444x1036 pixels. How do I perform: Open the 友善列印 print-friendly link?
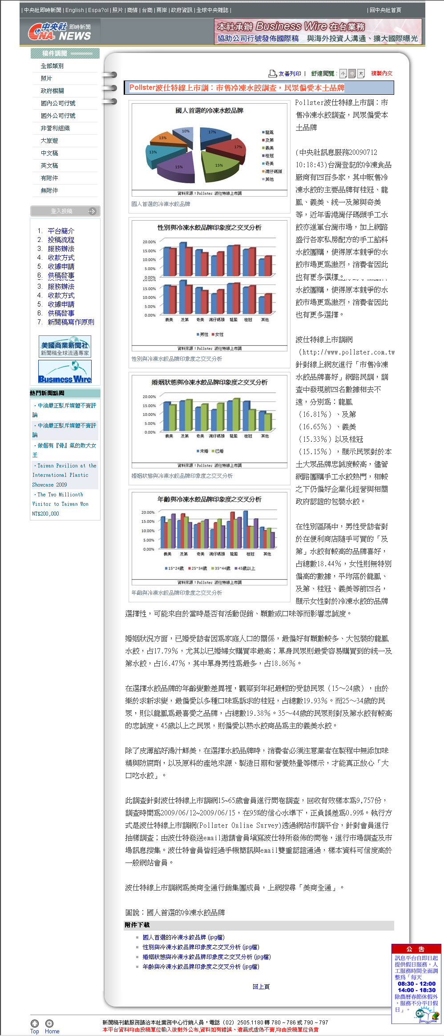point(290,74)
